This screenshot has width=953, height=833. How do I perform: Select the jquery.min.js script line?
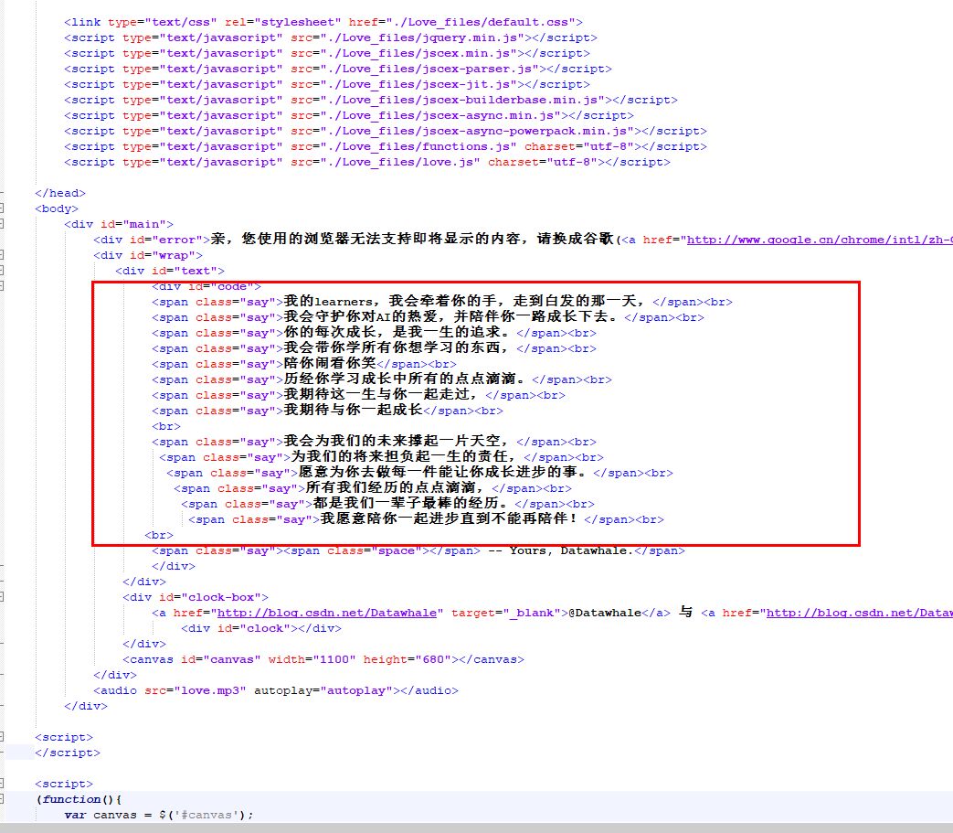(x=331, y=37)
